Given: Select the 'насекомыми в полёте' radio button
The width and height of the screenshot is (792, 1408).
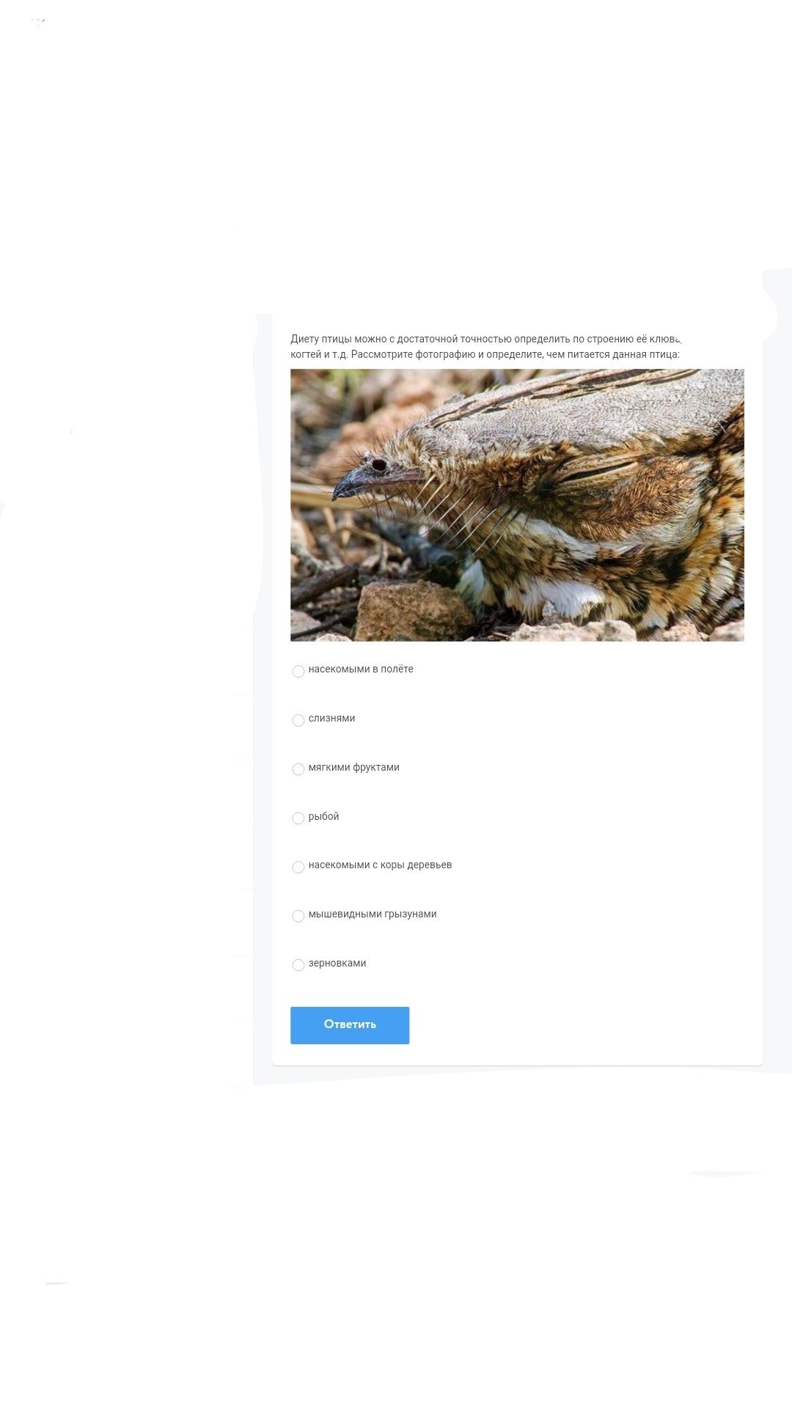Looking at the screenshot, I should 298,671.
